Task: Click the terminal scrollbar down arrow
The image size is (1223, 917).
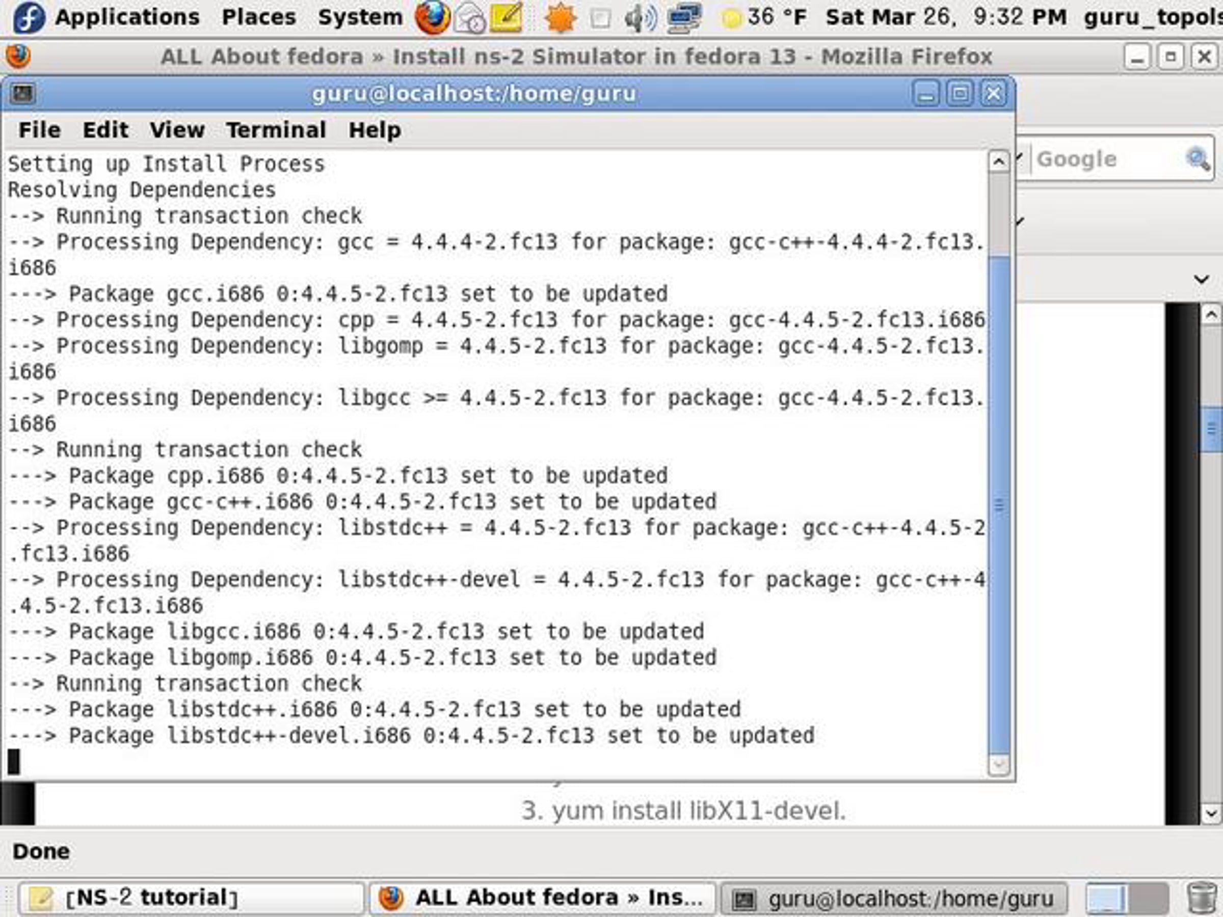Action: tap(998, 765)
